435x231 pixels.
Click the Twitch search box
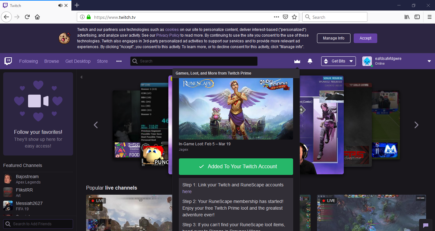point(194,61)
